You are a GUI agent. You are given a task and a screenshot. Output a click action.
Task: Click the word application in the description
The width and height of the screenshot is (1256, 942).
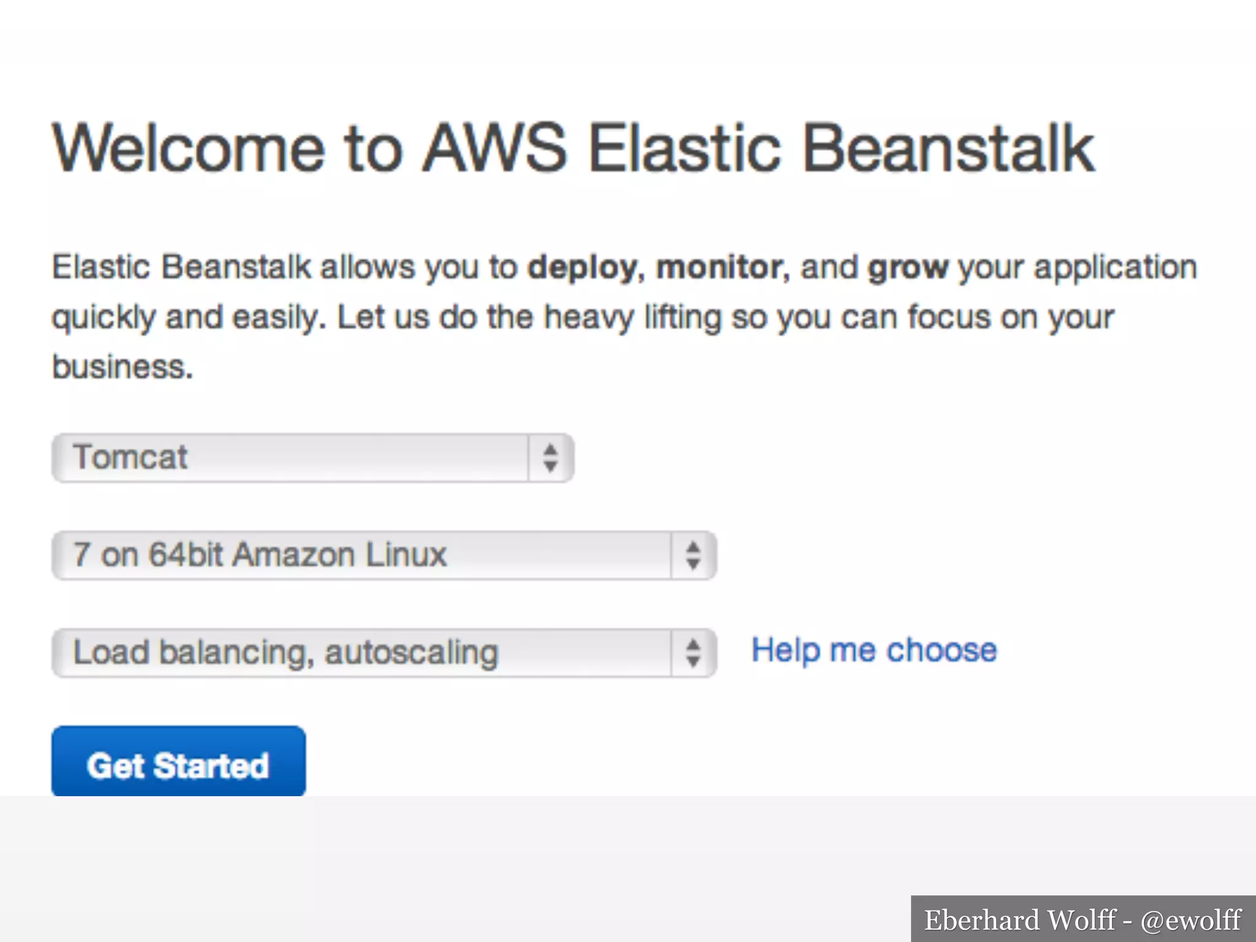pos(1115,268)
